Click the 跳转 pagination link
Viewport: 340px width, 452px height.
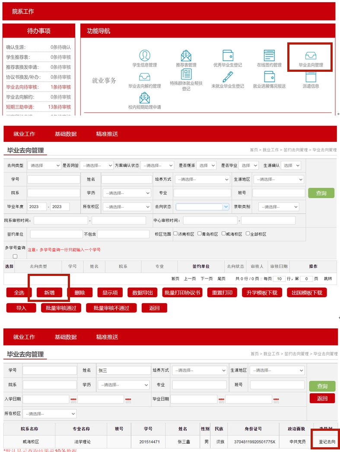click(328, 279)
